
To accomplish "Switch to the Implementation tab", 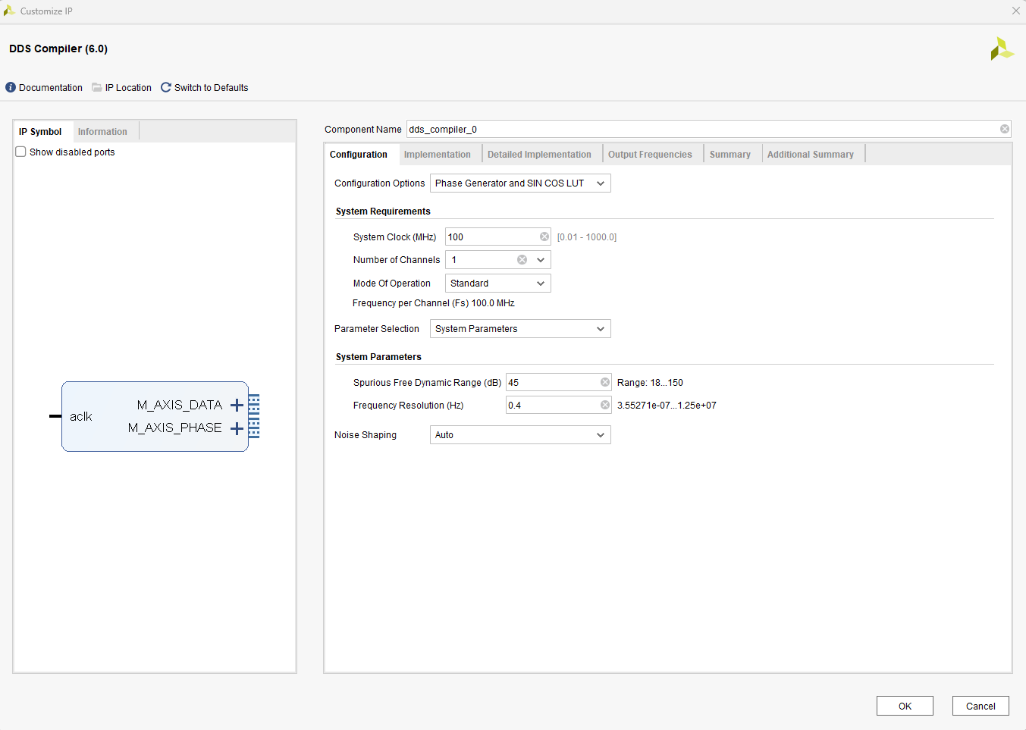I will [438, 154].
